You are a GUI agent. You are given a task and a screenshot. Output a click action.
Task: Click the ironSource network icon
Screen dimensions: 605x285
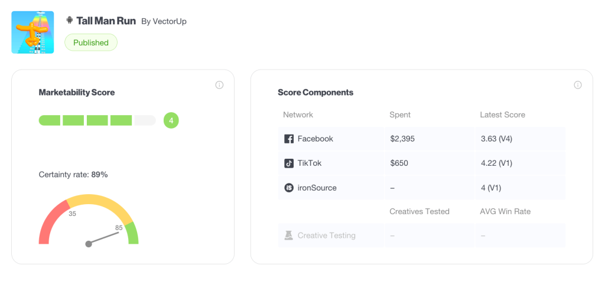pyautogui.click(x=289, y=188)
